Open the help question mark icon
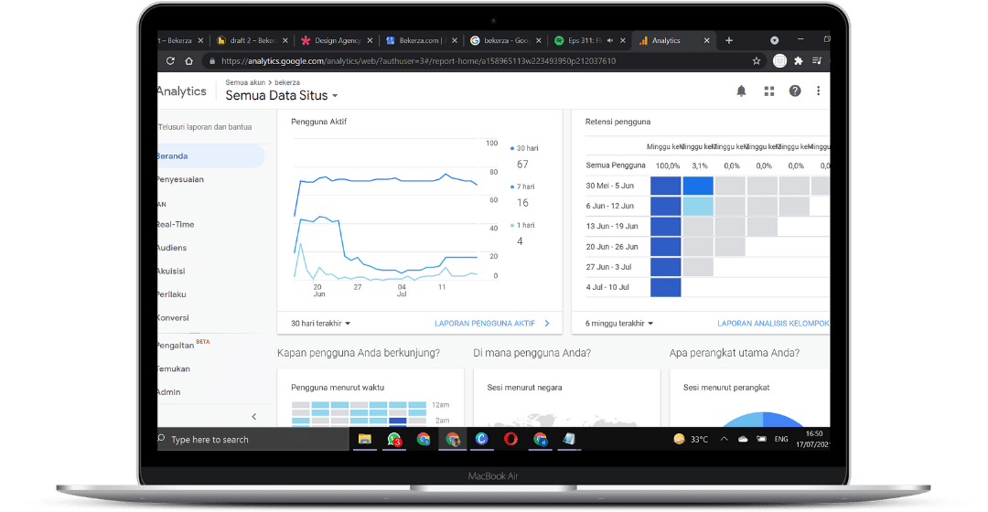This screenshot has height=512, width=988. pos(795,91)
